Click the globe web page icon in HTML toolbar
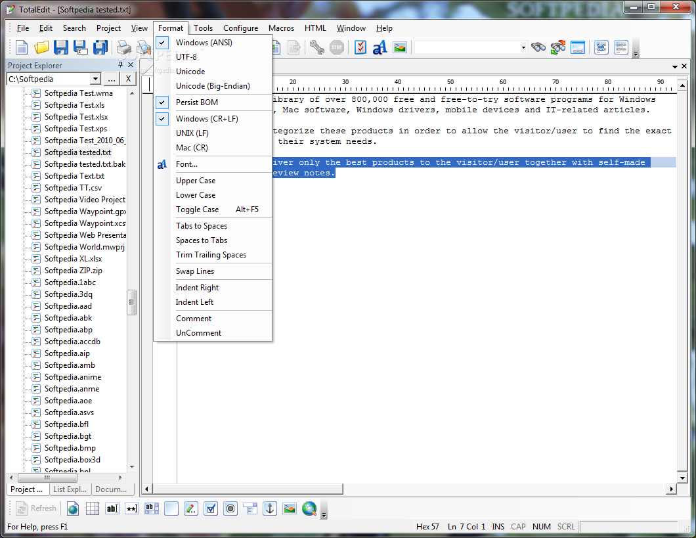 click(x=74, y=508)
